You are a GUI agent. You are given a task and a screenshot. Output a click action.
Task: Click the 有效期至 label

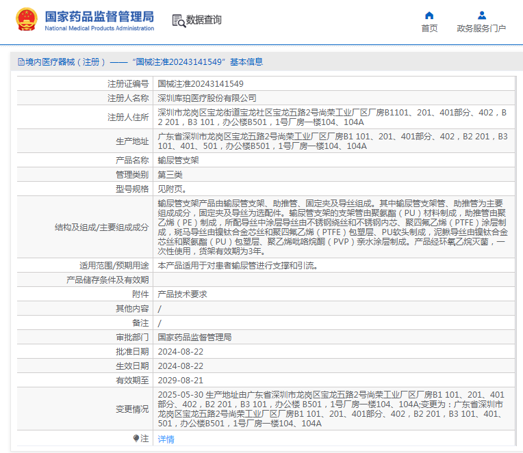pyautogui.click(x=132, y=380)
